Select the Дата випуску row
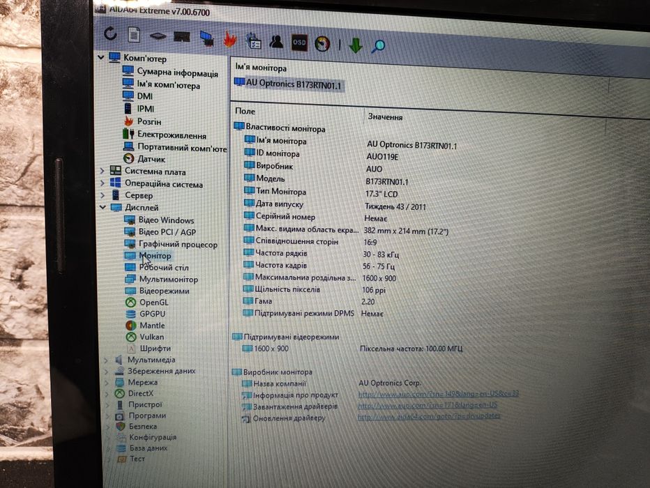650x488 pixels. 335,205
